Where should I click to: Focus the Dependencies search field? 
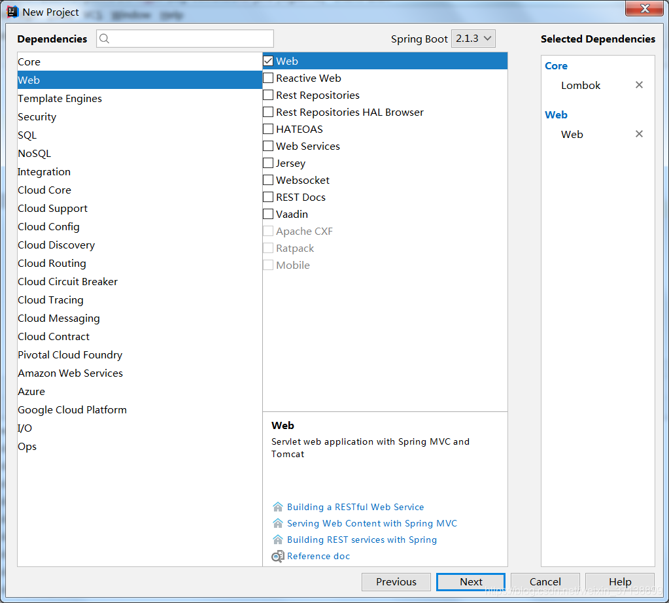pyautogui.click(x=184, y=39)
